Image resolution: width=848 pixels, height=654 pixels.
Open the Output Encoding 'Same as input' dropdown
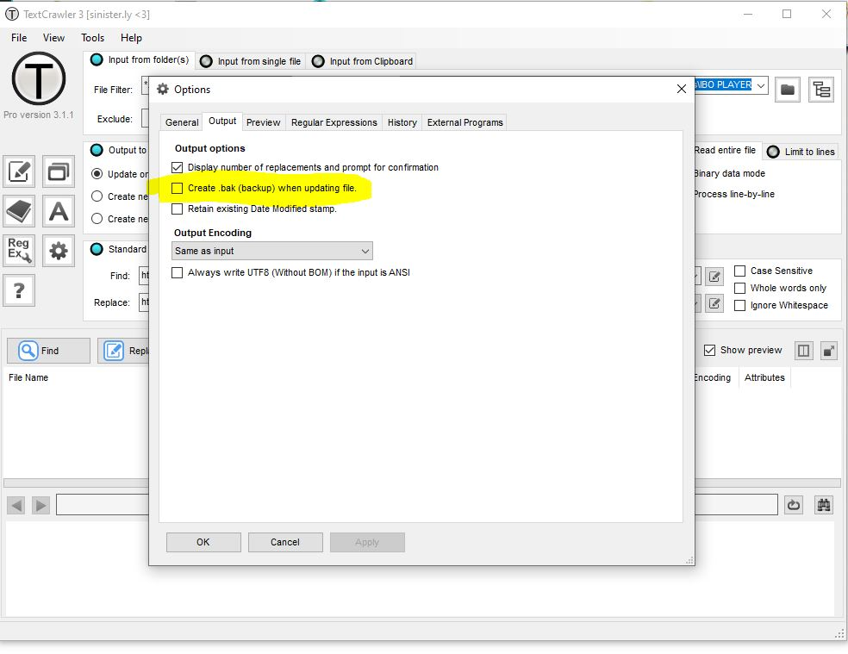271,251
